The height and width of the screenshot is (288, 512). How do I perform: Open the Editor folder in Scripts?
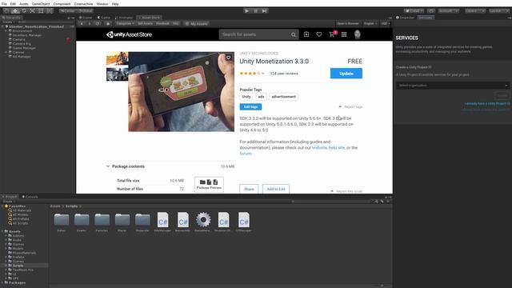(x=62, y=222)
